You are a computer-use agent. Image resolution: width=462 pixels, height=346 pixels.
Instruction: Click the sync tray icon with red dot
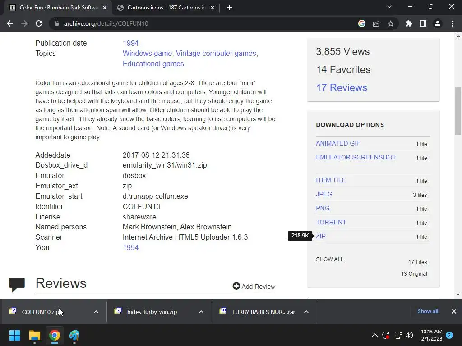click(386, 335)
